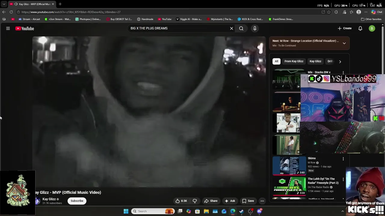Open browser profile icon
The image size is (385, 216).
(x=359, y=12)
